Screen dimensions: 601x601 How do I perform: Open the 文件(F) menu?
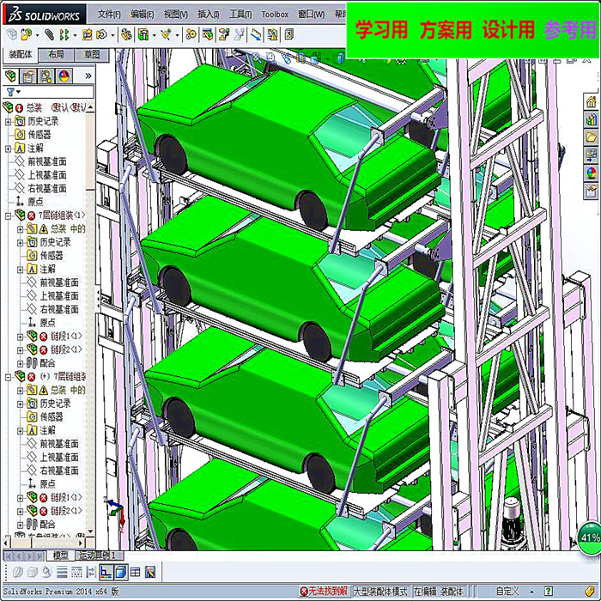pyautogui.click(x=109, y=15)
